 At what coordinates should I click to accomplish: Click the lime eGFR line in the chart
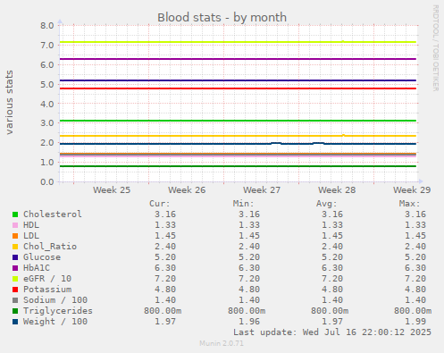coord(238,42)
